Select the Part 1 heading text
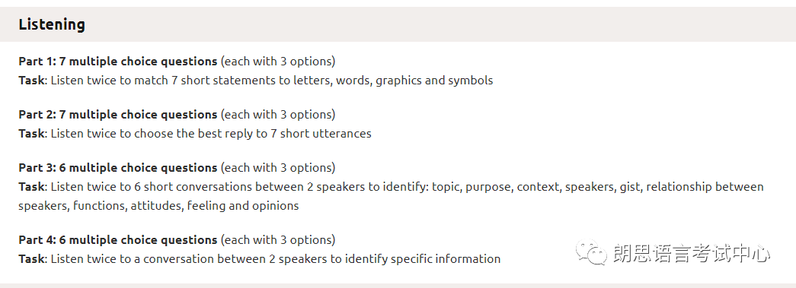Image resolution: width=796 pixels, height=288 pixels. pyautogui.click(x=118, y=62)
